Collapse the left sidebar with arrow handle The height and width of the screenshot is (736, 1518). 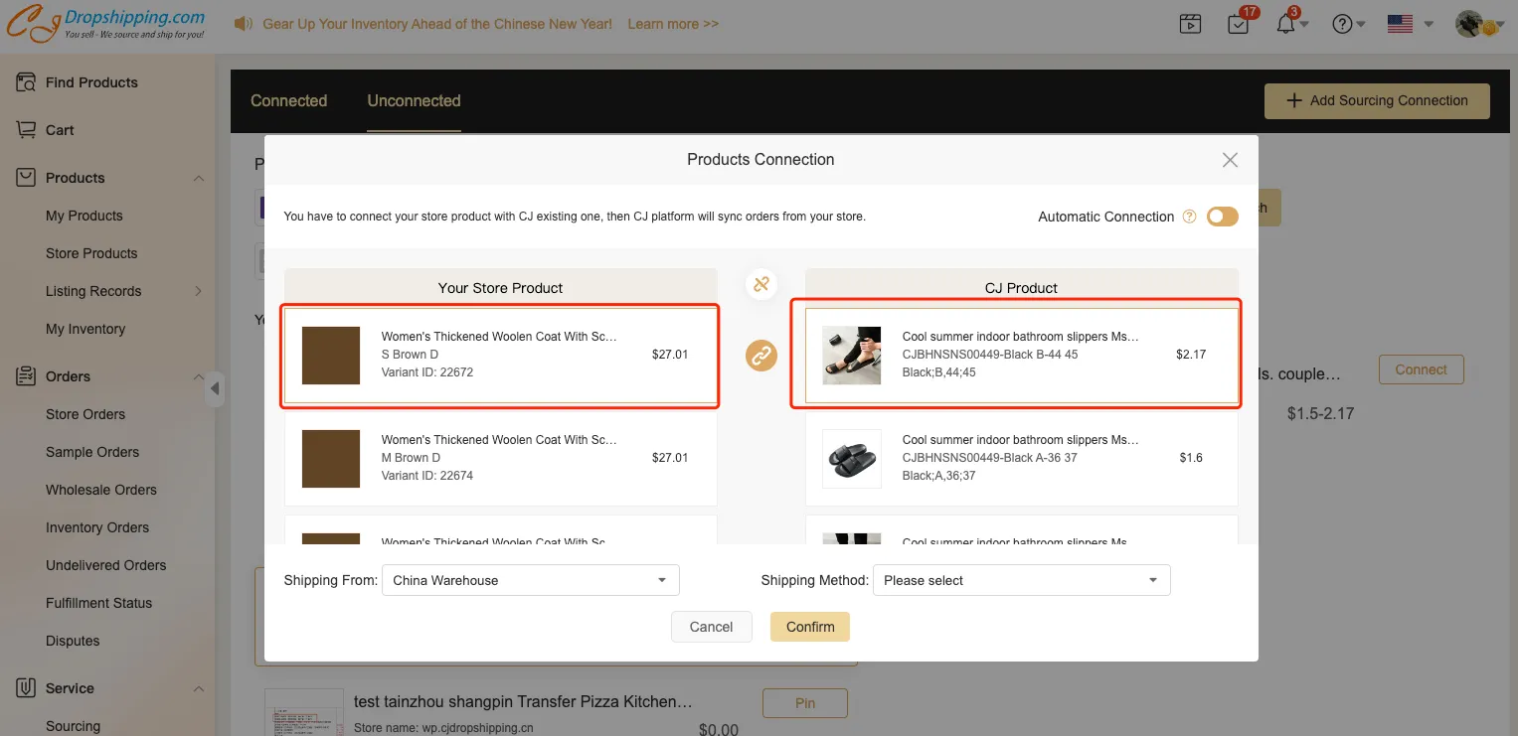215,388
